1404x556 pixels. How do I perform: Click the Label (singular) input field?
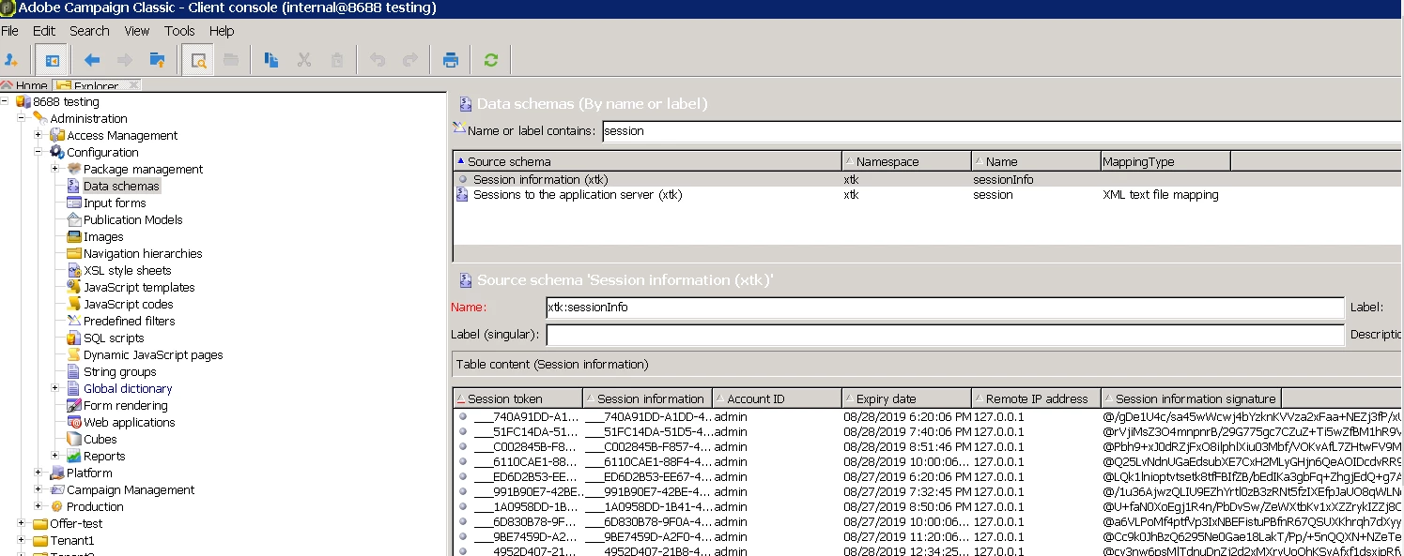pyautogui.click(x=945, y=335)
